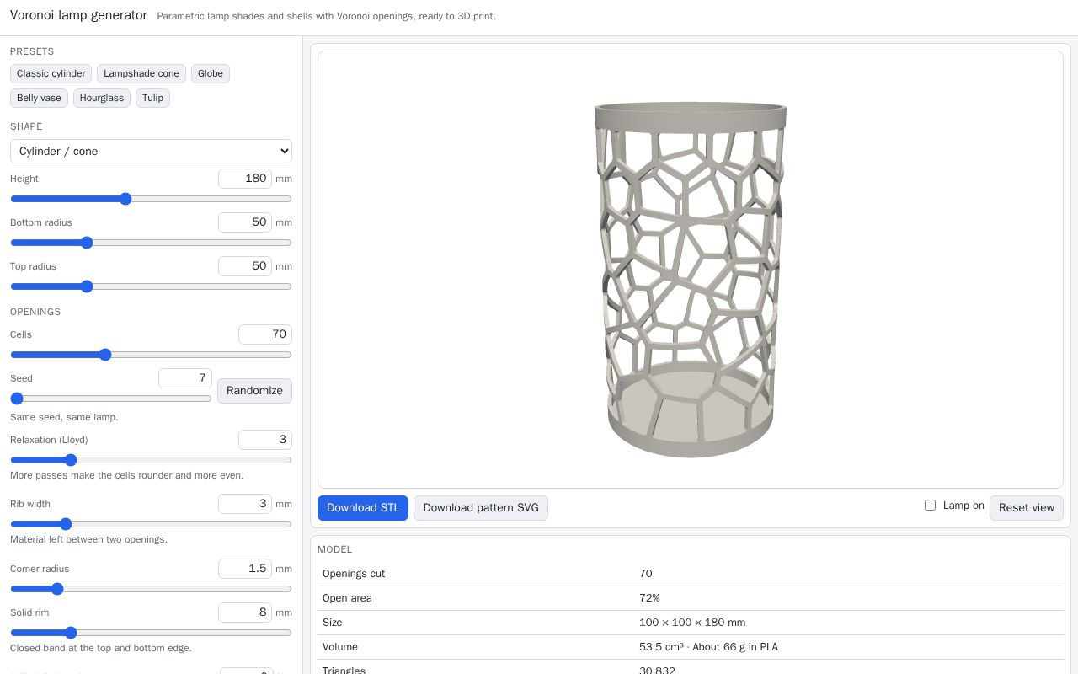Adjust the Relaxation (Lloyd) slider
The height and width of the screenshot is (674, 1078).
151,460
